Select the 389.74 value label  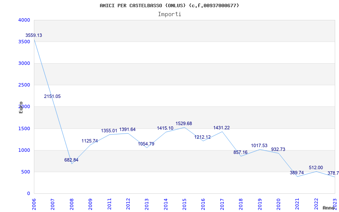click(x=297, y=173)
